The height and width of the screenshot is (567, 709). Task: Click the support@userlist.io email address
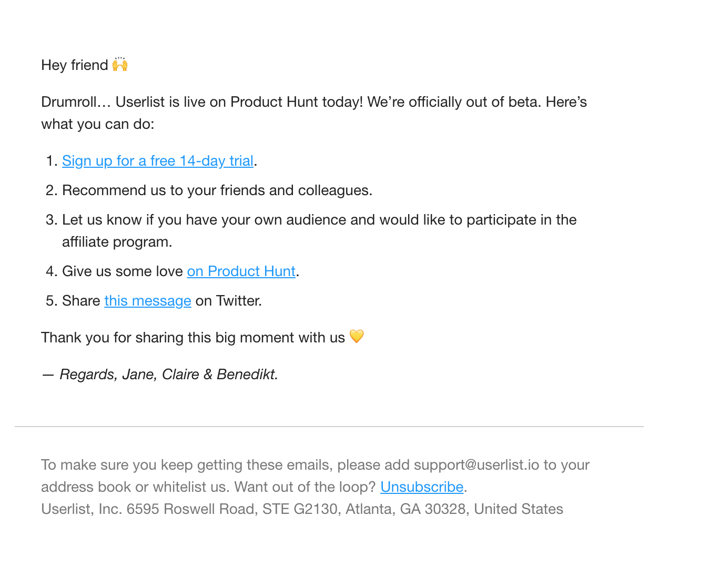pyautogui.click(x=476, y=465)
